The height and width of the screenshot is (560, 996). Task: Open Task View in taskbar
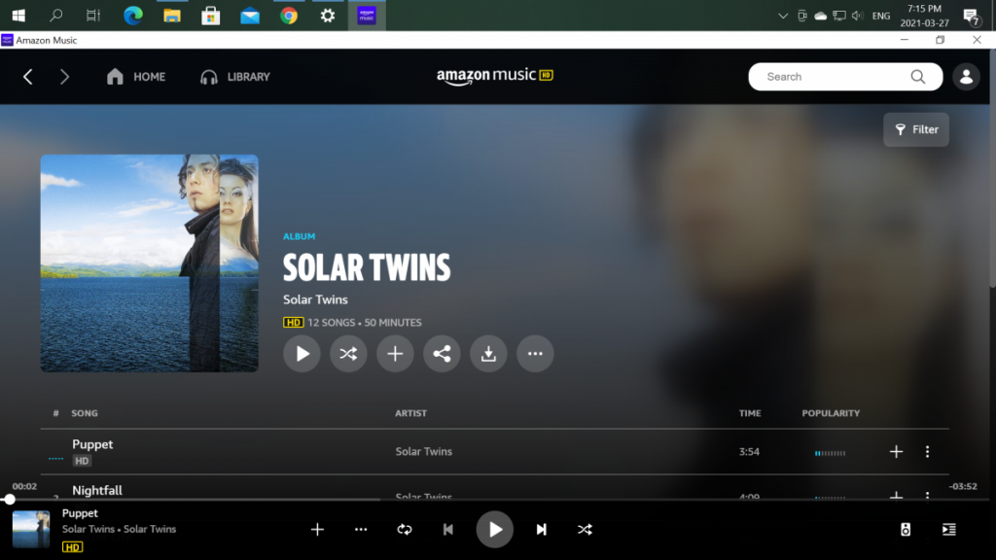click(93, 16)
